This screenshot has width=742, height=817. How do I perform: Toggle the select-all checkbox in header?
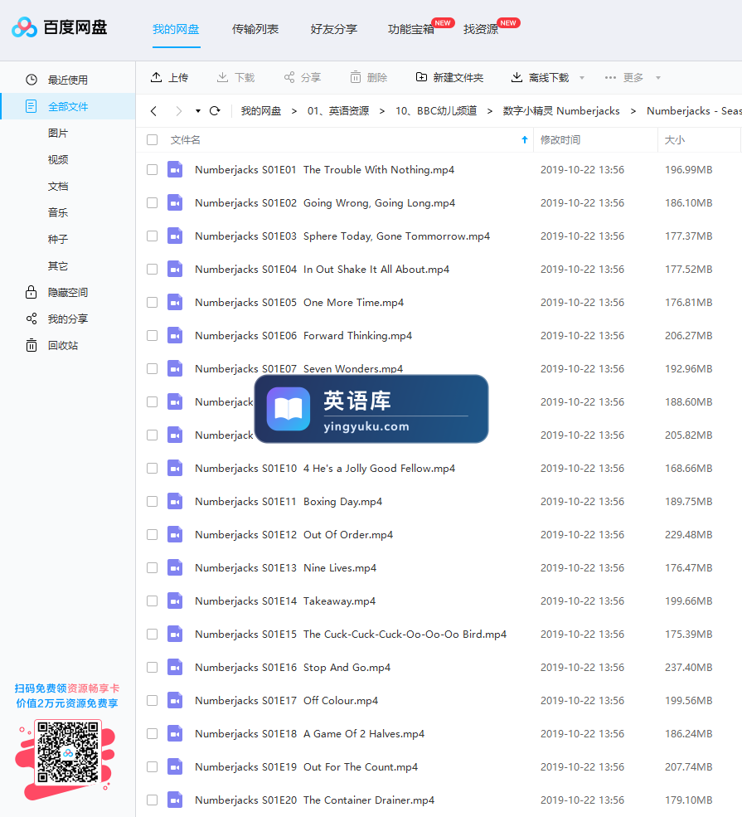[x=152, y=139]
